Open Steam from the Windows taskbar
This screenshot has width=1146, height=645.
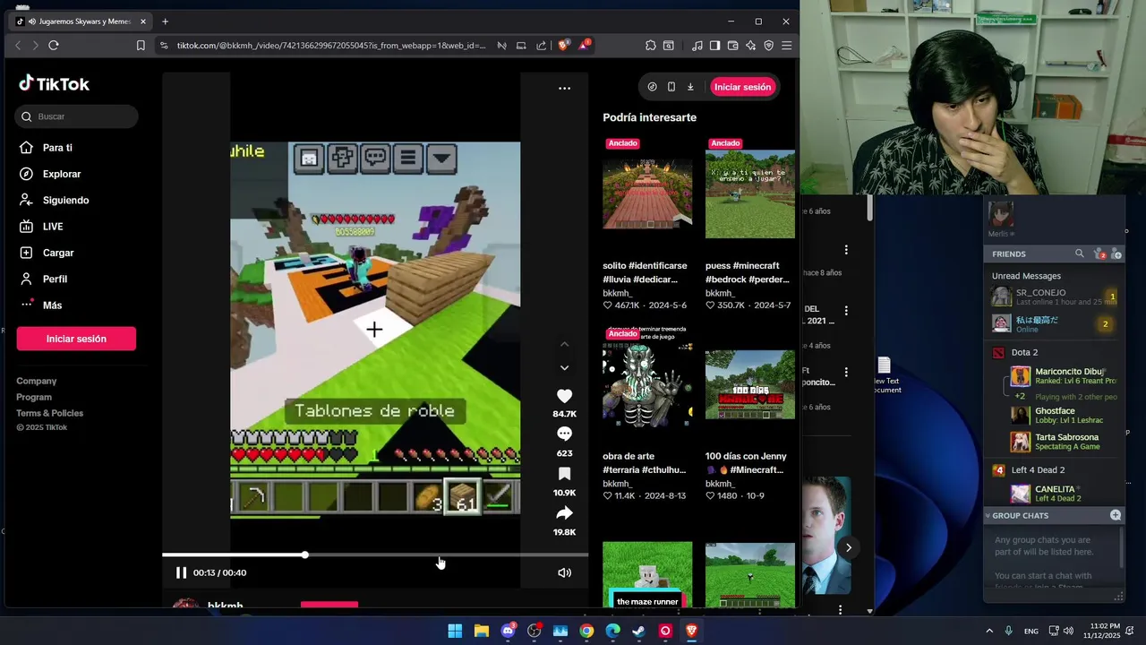click(638, 631)
